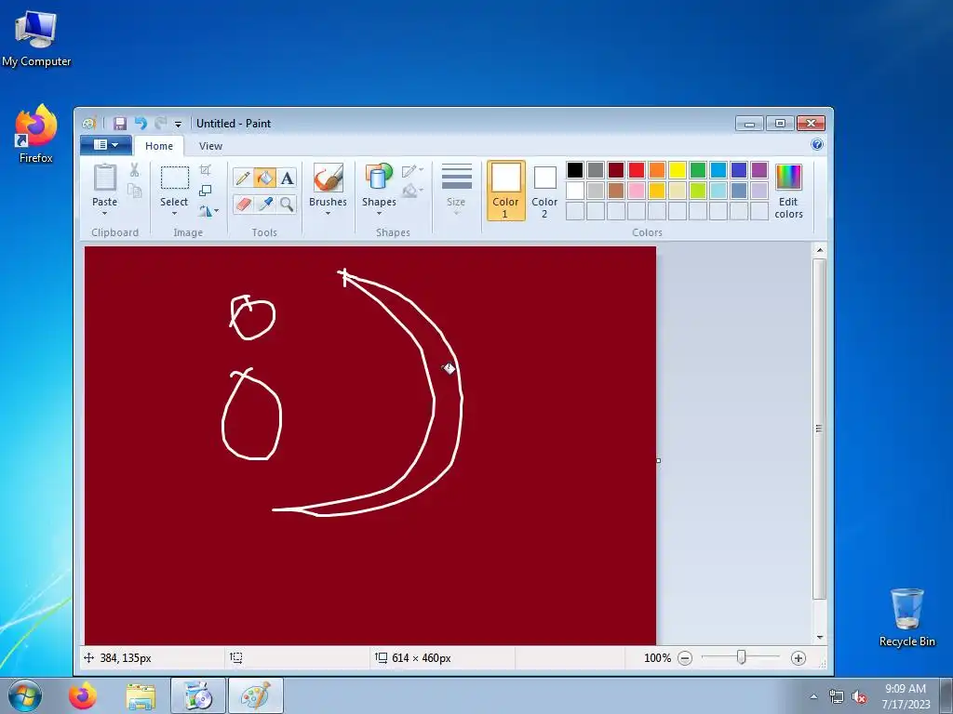Viewport: 953px width, 714px height.
Task: Select the Color picker eyedropper tool
Action: click(264, 204)
